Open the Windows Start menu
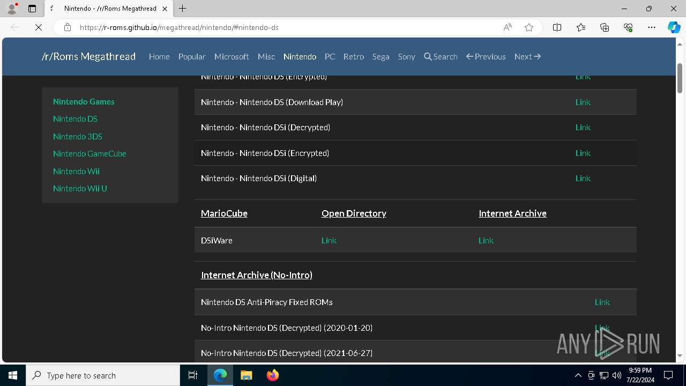Screen dimensions: 686x386 tap(13, 375)
